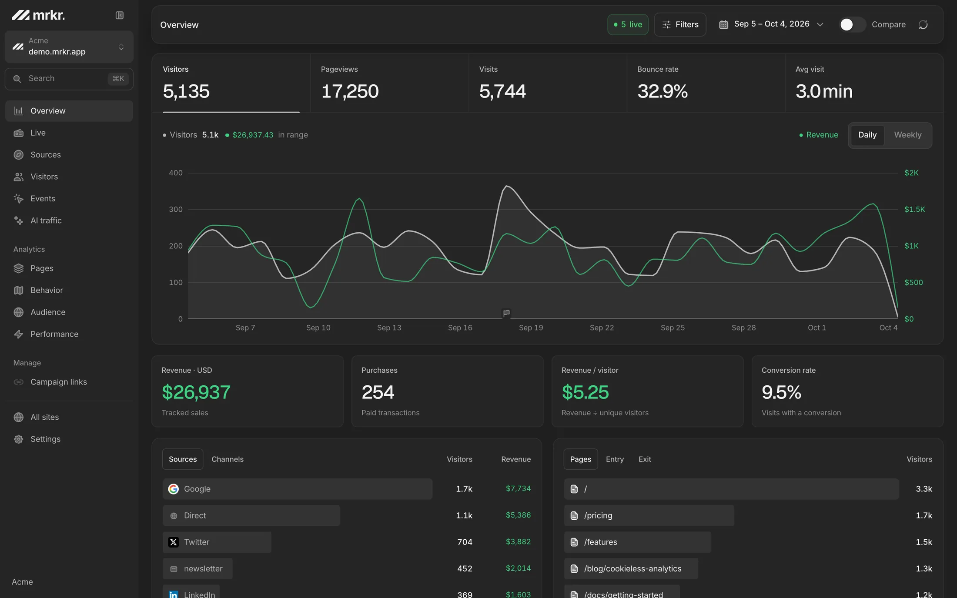
Task: Select Daily chart granularity
Action: coord(867,135)
